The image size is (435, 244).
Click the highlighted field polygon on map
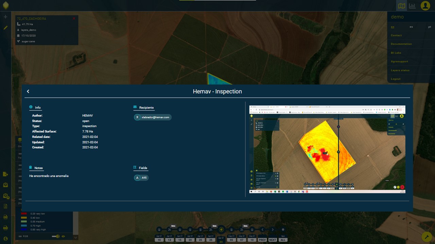(x=217, y=80)
